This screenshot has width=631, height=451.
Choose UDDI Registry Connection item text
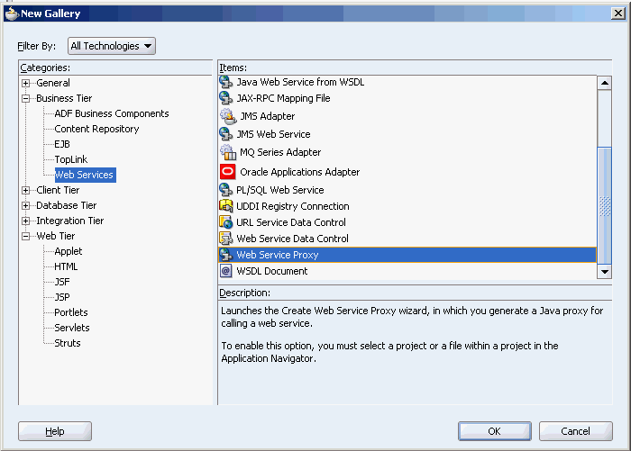(293, 206)
